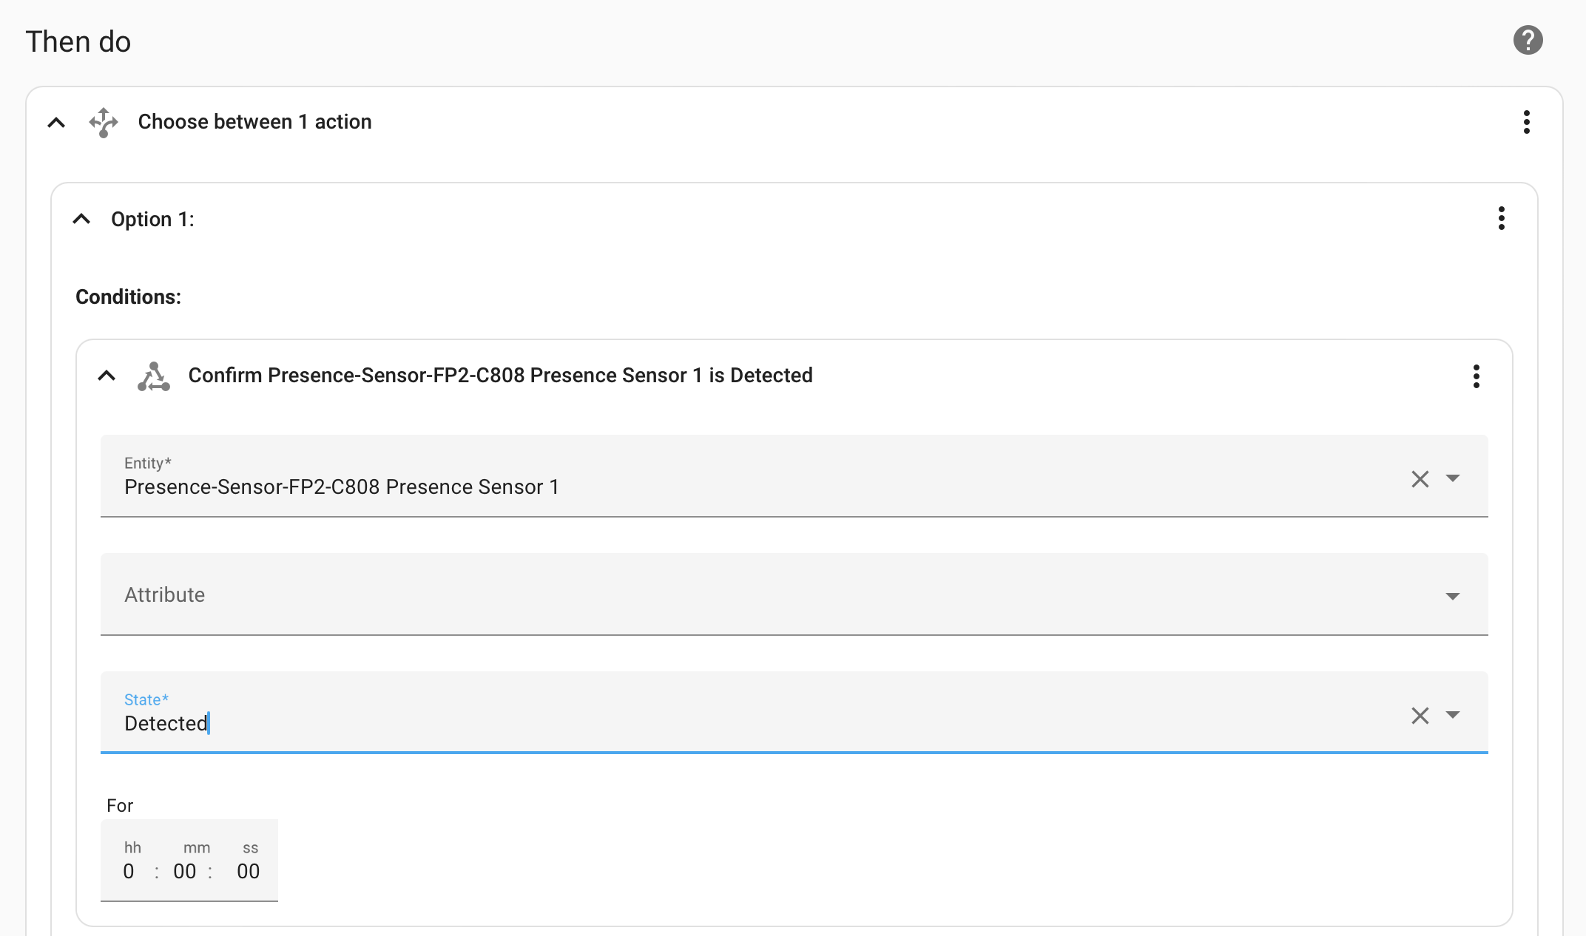Open overflow menu for Choose between 1 action
Viewport: 1586px width, 936px height.
1526,122
